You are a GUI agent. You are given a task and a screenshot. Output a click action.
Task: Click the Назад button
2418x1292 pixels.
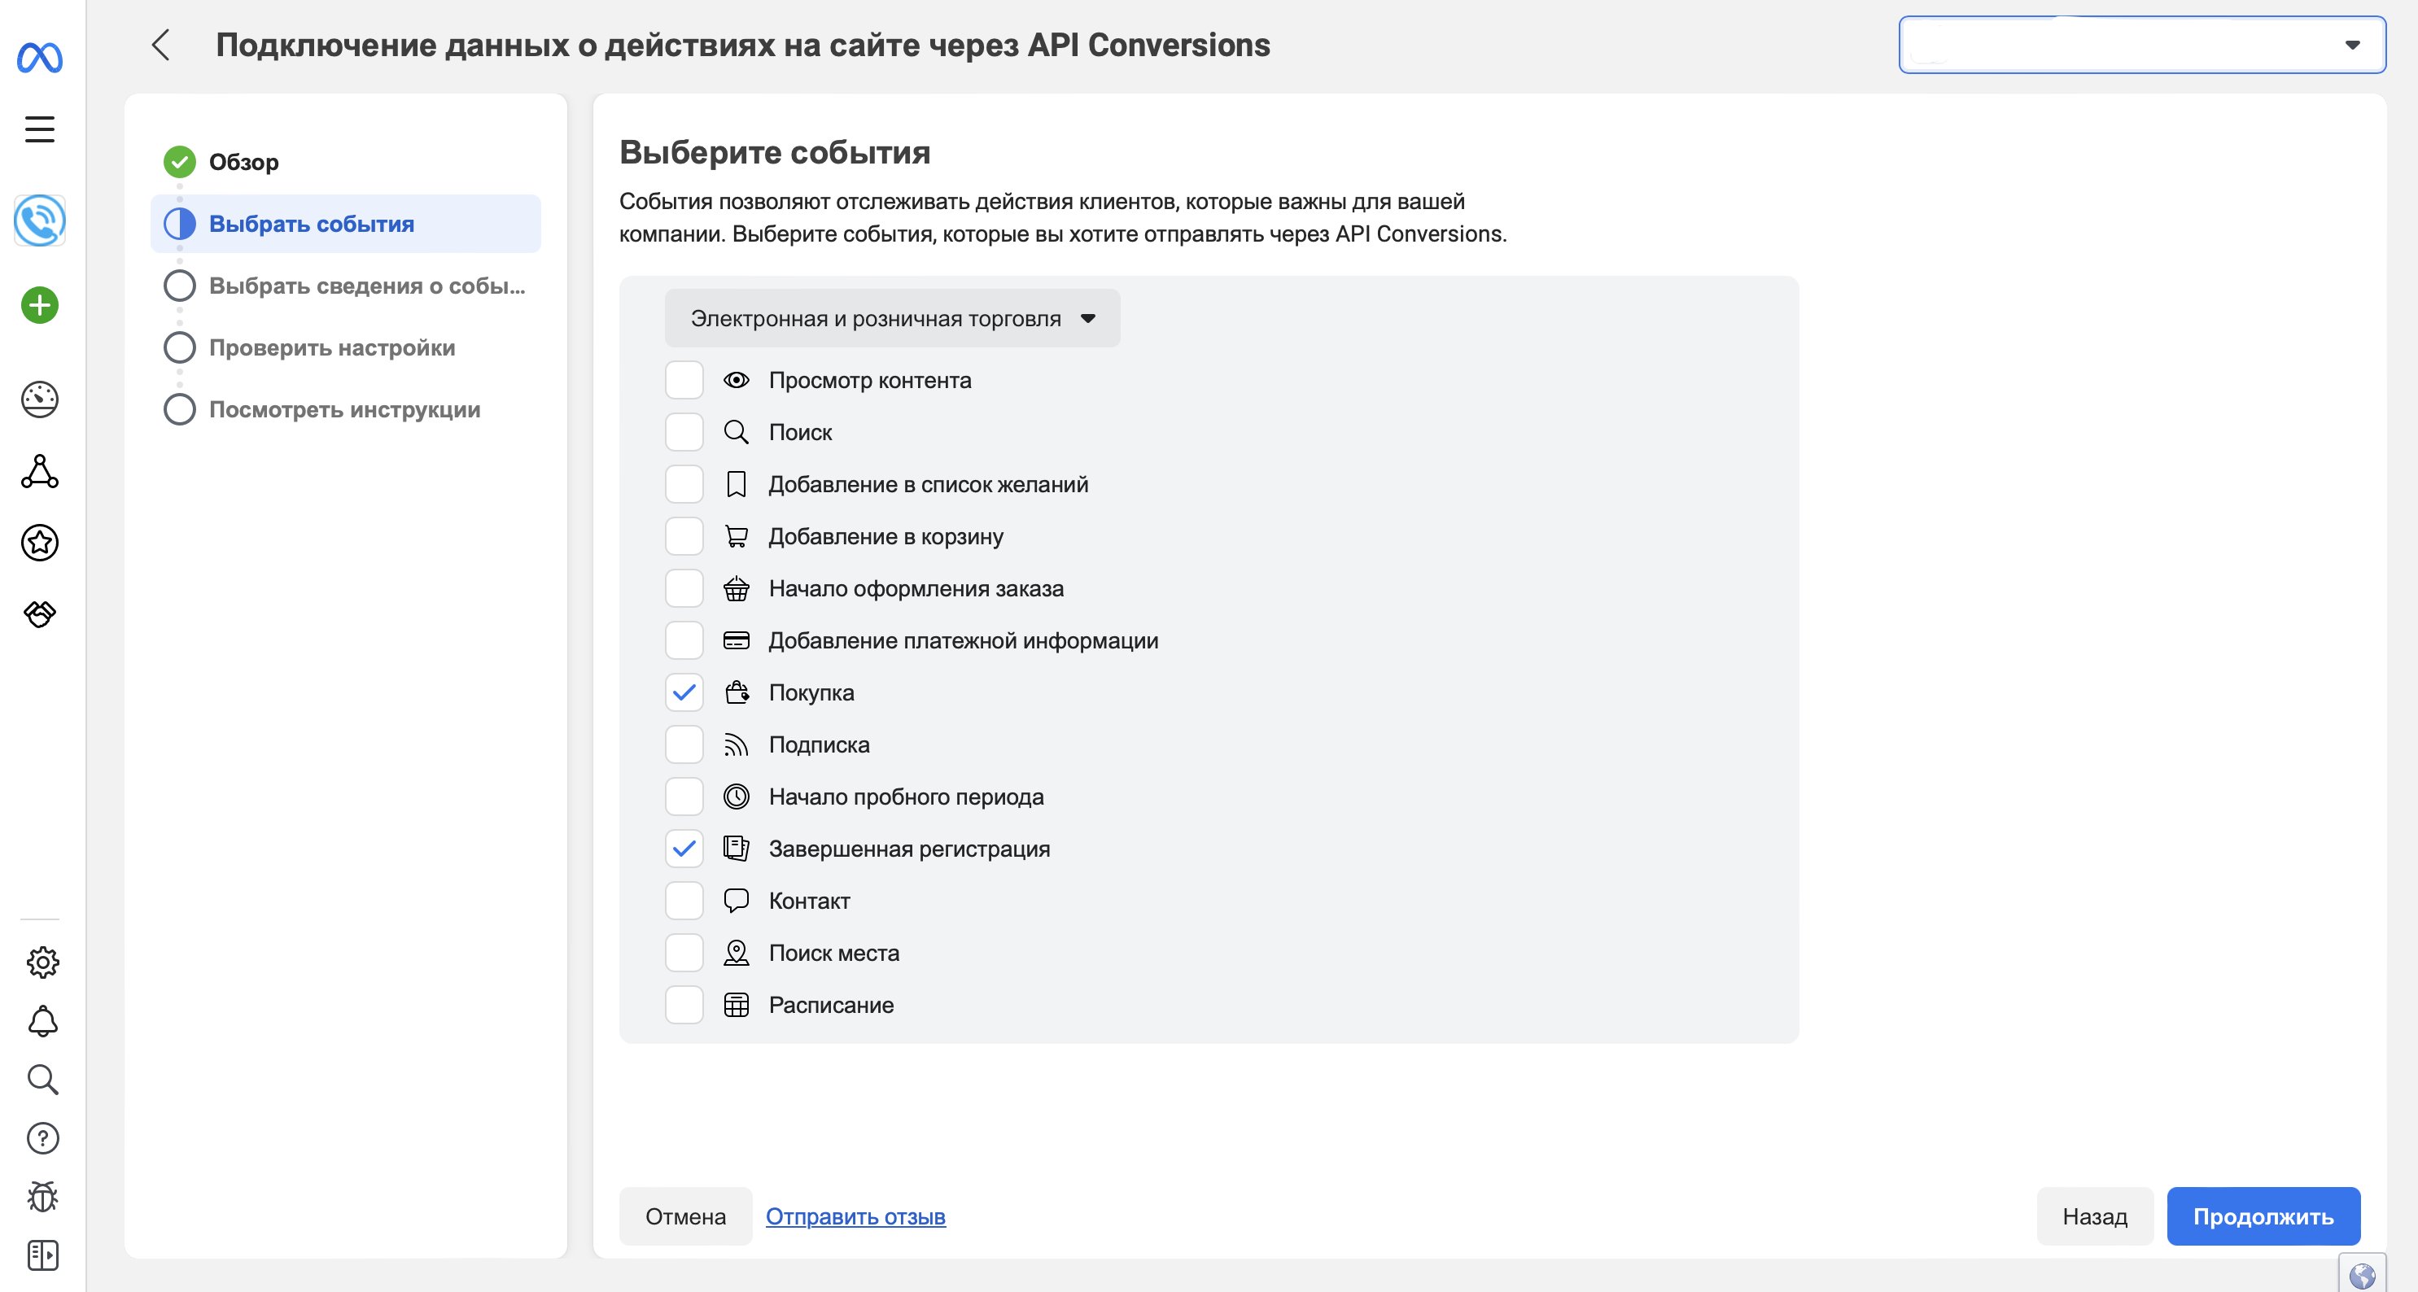click(2093, 1216)
